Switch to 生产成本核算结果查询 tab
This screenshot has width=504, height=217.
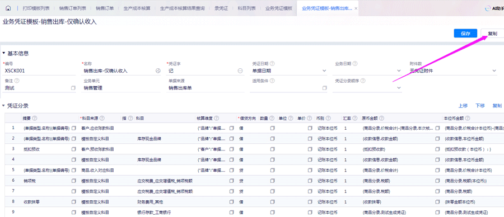coord(182,8)
